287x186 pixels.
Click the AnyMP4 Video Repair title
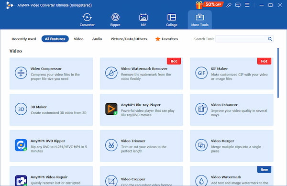(49, 177)
